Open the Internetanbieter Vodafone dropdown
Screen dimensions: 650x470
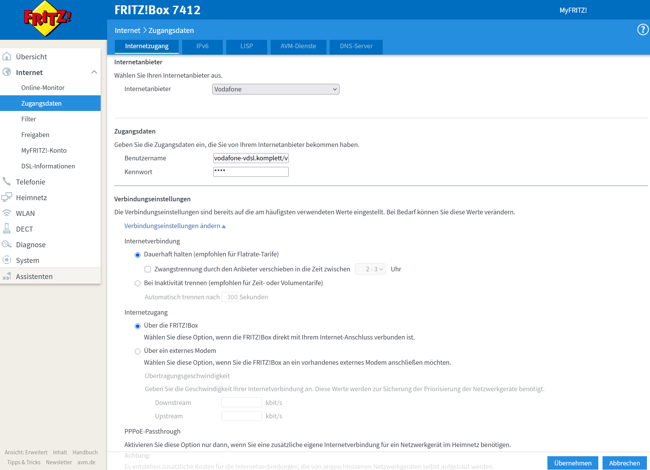click(276, 89)
